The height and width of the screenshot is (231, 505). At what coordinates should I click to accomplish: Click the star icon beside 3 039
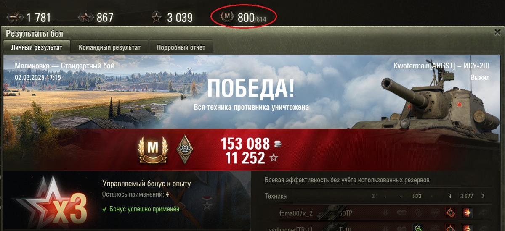point(157,18)
